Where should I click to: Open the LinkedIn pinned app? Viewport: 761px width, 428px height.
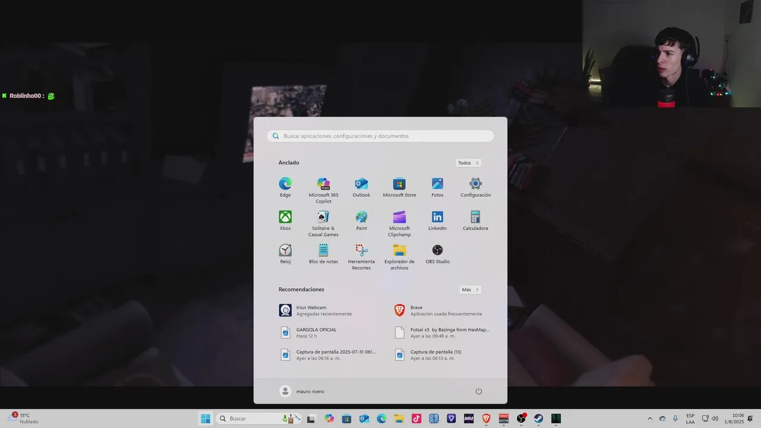438,220
